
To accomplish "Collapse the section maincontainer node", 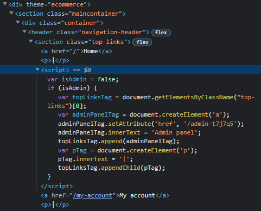I will pyautogui.click(x=11, y=13).
